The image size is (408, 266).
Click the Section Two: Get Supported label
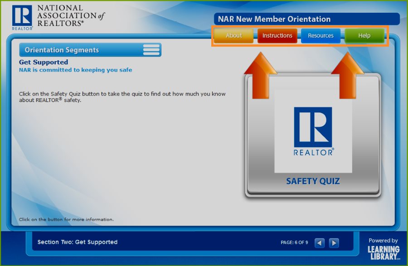[x=78, y=242]
